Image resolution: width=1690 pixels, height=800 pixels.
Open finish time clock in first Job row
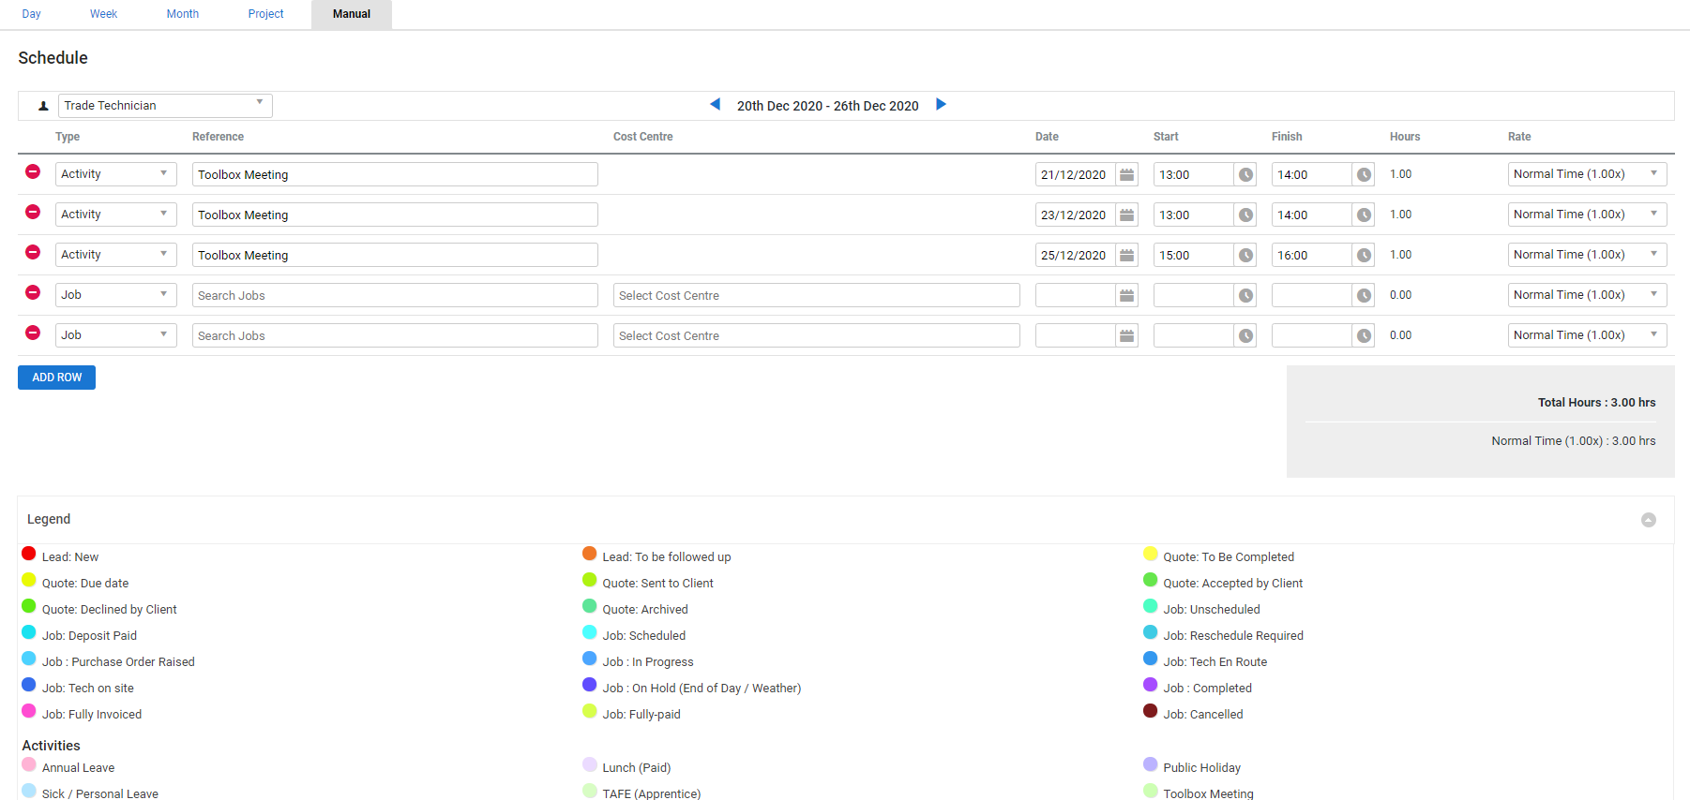(x=1364, y=295)
